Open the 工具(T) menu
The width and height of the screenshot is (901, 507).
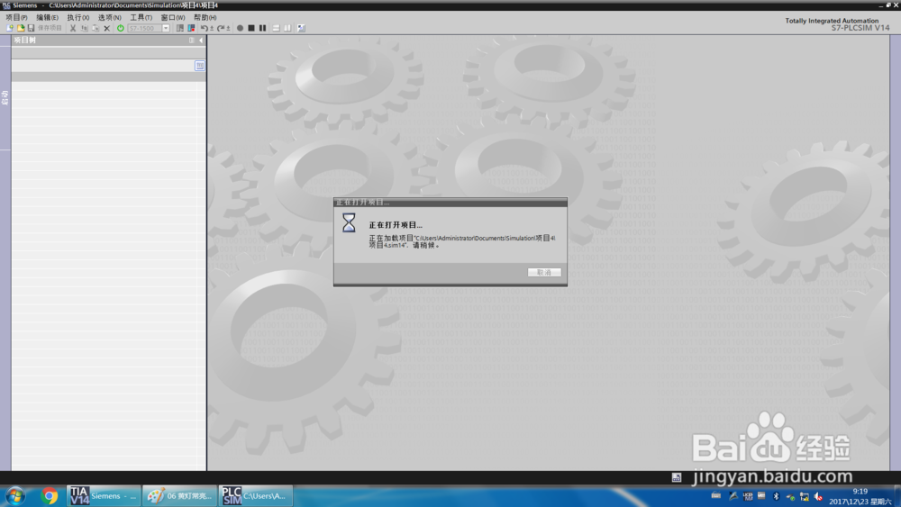[x=141, y=17]
